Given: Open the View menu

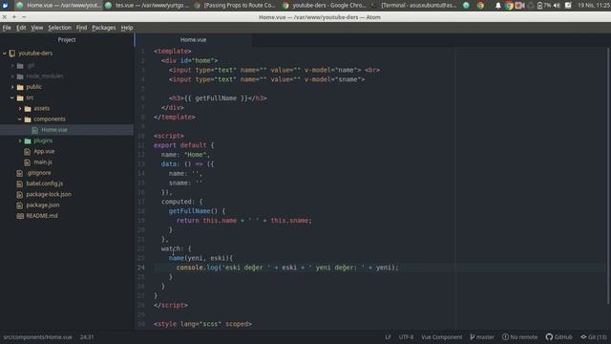Looking at the screenshot, I should click(x=37, y=28).
